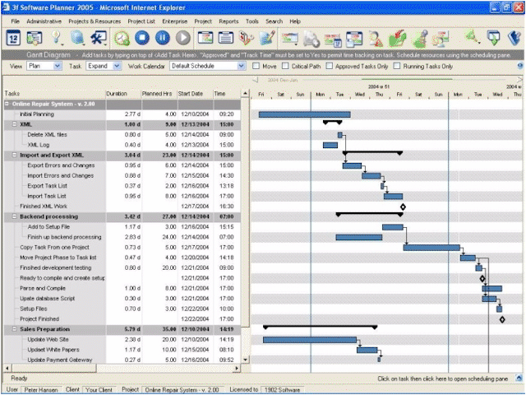Open the View dropdown showing Plan
This screenshot has height=395, width=526.
point(44,66)
